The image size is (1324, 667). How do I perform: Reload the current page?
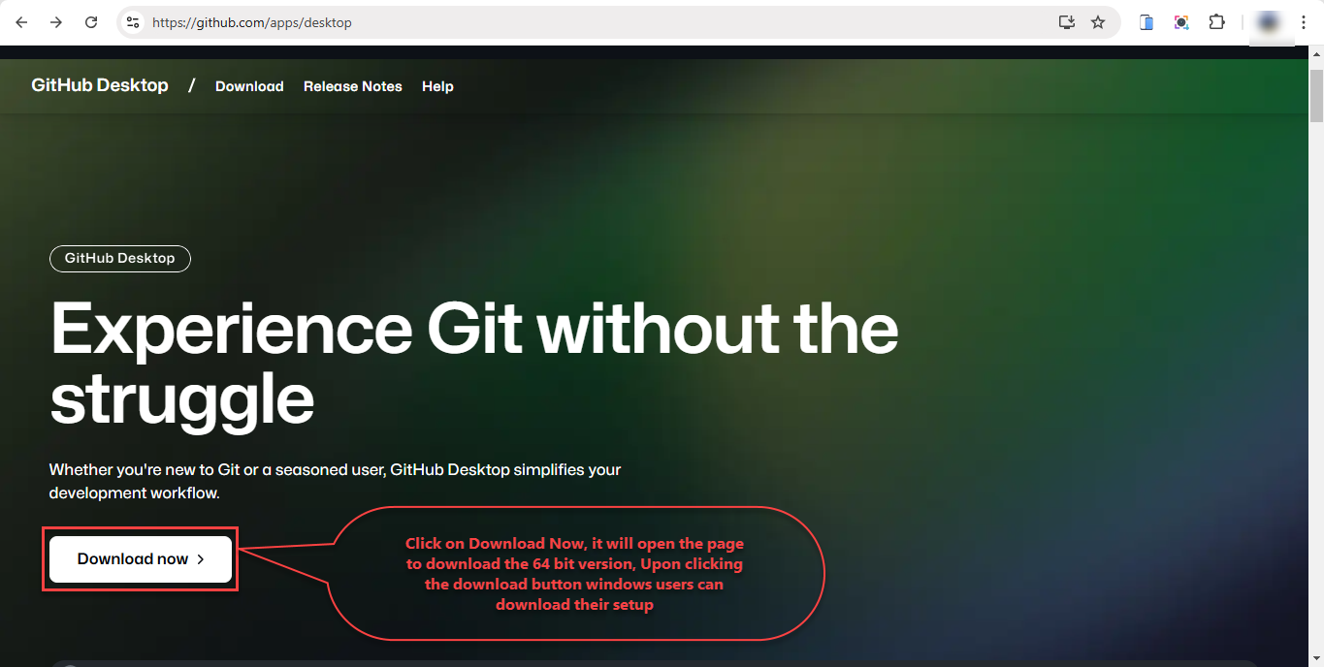pyautogui.click(x=90, y=21)
